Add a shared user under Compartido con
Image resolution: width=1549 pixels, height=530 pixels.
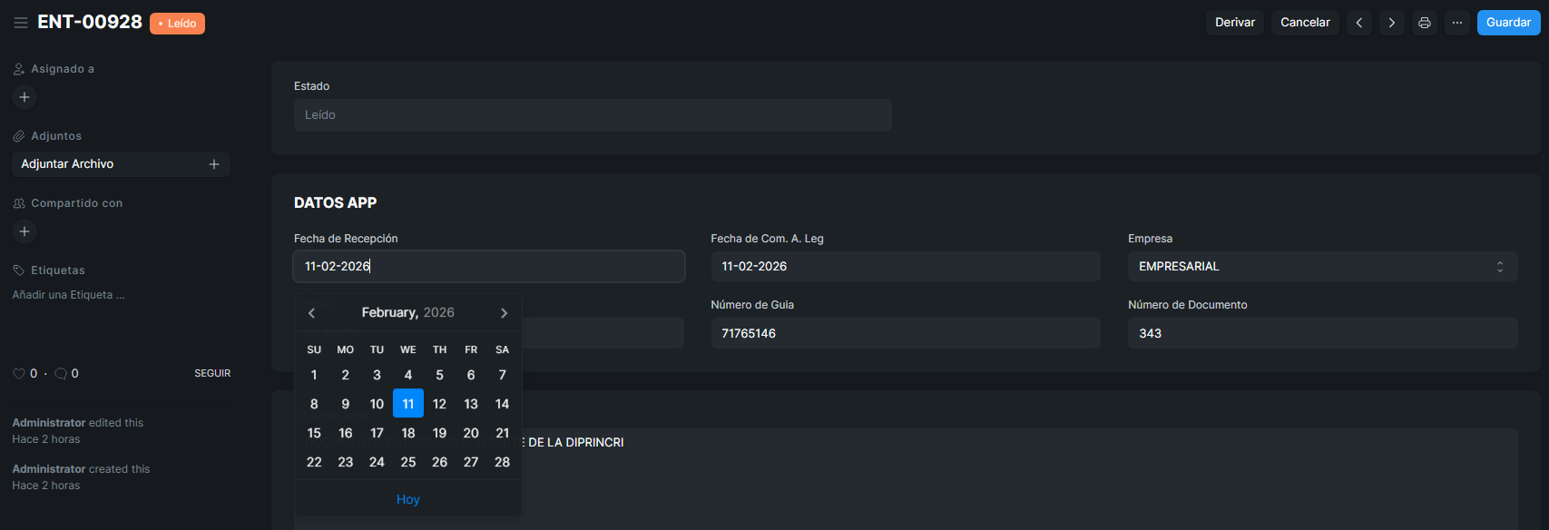[x=25, y=231]
